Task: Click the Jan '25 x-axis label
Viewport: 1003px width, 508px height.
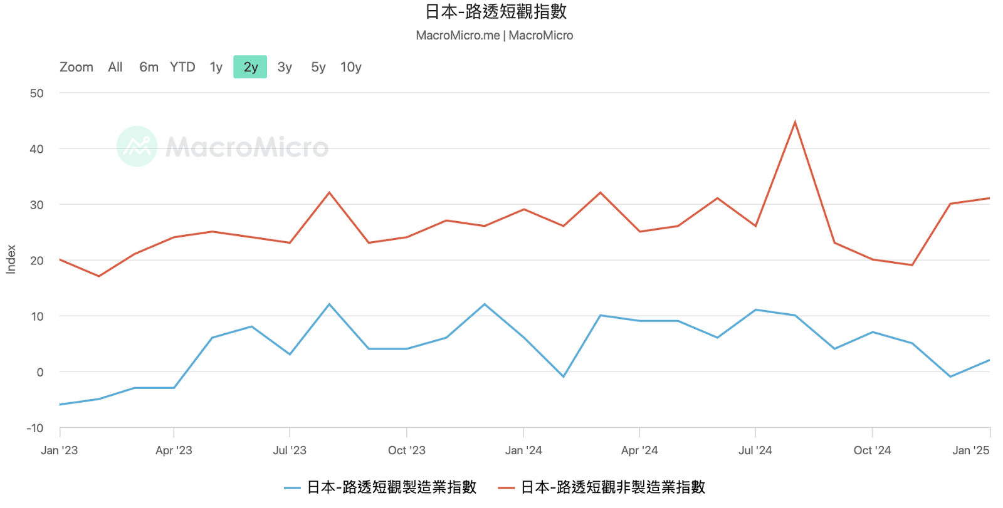Action: [971, 450]
